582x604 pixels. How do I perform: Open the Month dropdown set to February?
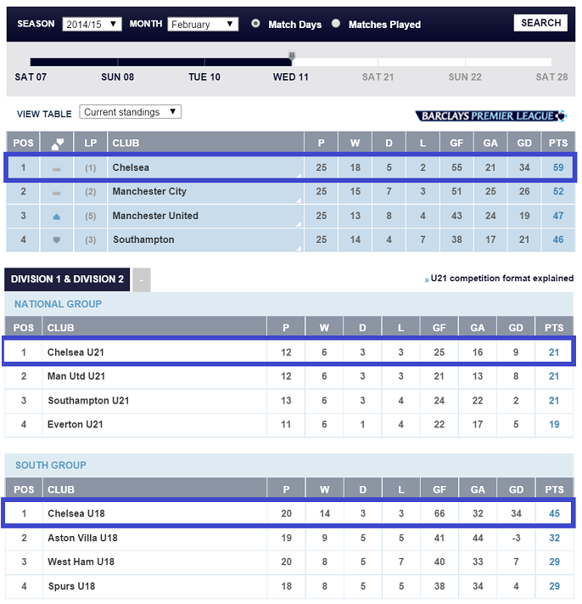point(203,24)
